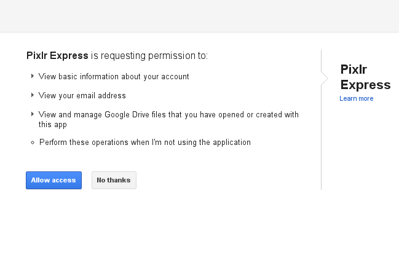This screenshot has height=266, width=399.
Task: Click 'View and manage Google Drive files' text
Action: pos(168,115)
